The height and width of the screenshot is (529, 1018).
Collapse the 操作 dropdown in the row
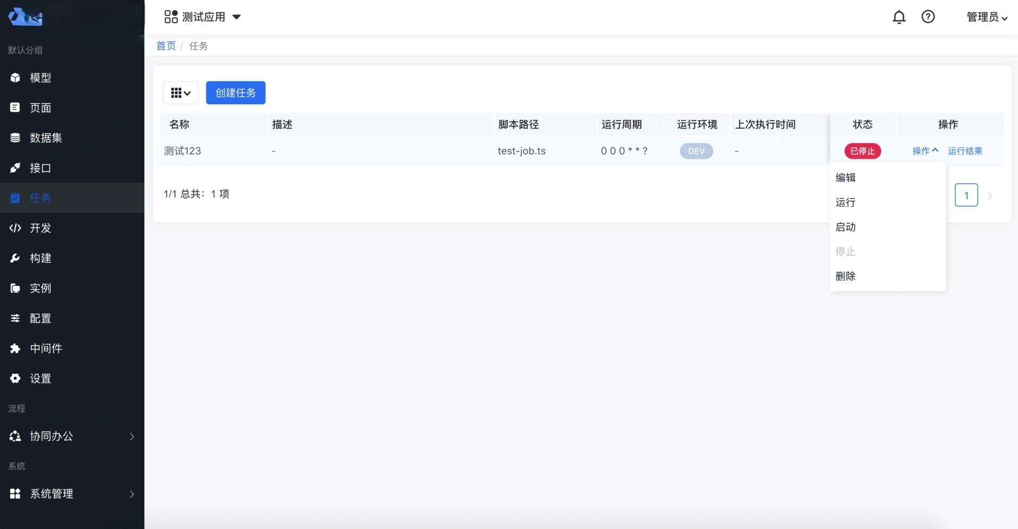pos(925,151)
